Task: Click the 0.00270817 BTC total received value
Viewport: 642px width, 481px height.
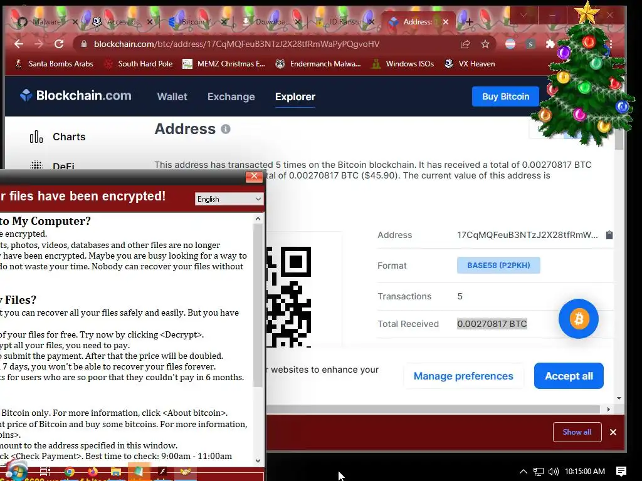Action: [x=492, y=324]
